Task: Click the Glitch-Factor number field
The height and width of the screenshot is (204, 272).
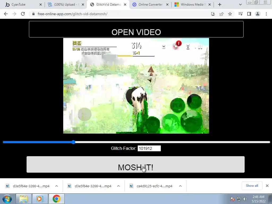Action: [149, 148]
